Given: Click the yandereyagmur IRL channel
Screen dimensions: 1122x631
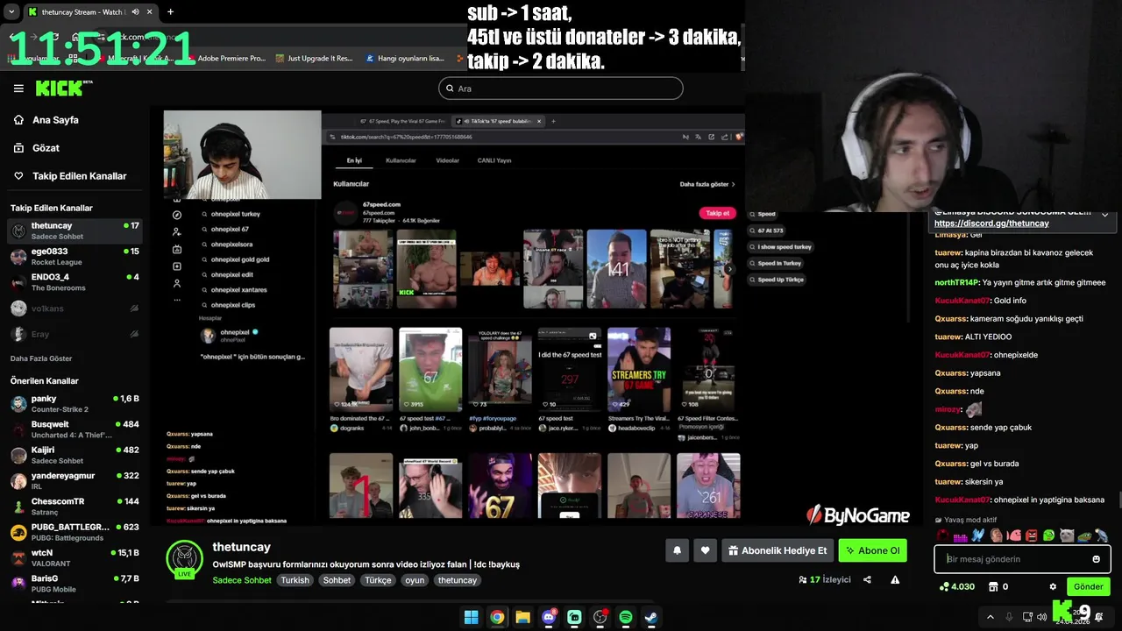Looking at the screenshot, I should pos(75,480).
